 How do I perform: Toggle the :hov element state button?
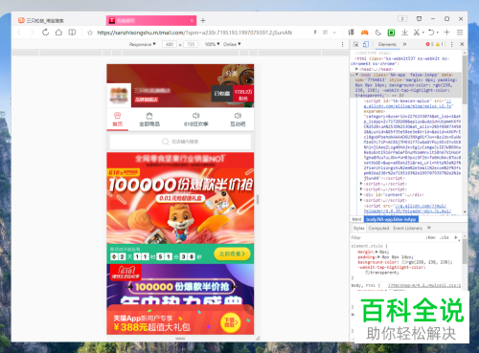click(x=431, y=237)
